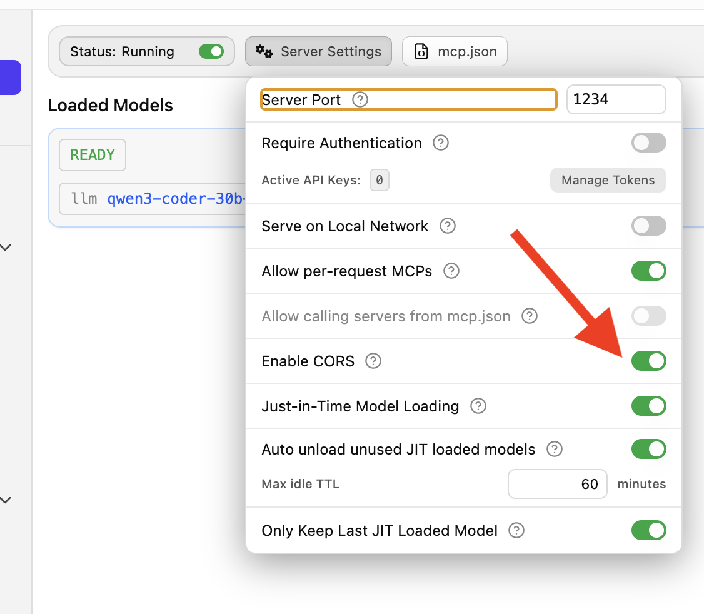The height and width of the screenshot is (614, 704).
Task: Toggle off Just-in-Time Model Loading
Action: tap(648, 406)
